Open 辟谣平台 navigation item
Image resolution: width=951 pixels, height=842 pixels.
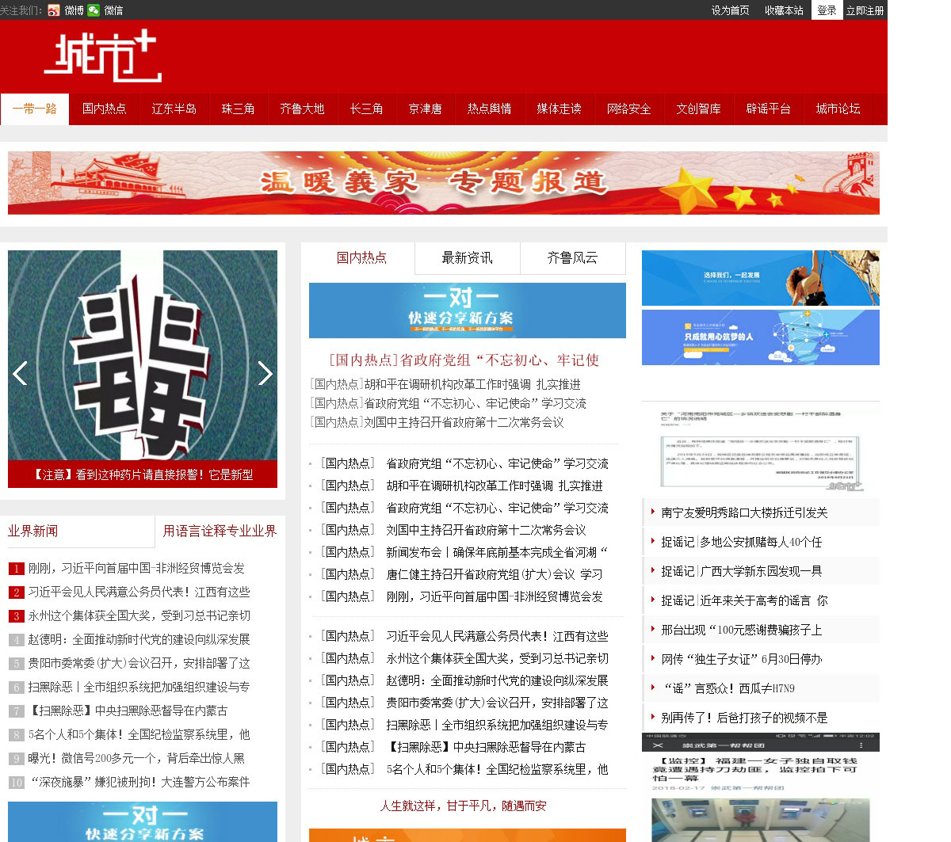click(769, 109)
